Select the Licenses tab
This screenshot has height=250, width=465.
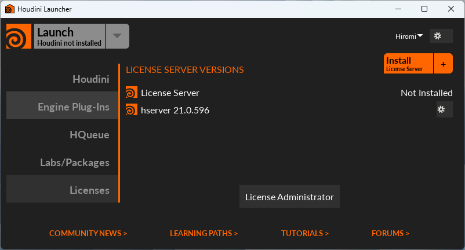coord(62,189)
